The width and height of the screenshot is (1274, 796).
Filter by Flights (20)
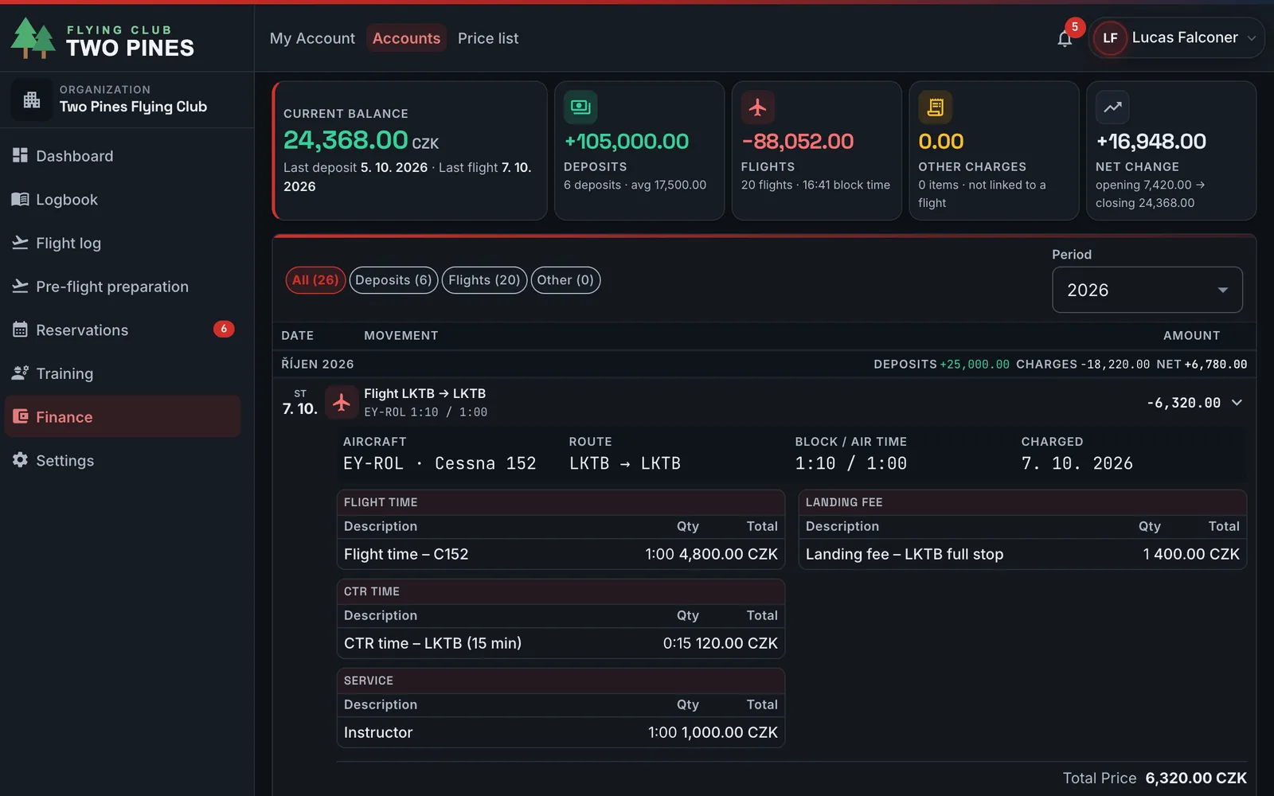(x=484, y=280)
